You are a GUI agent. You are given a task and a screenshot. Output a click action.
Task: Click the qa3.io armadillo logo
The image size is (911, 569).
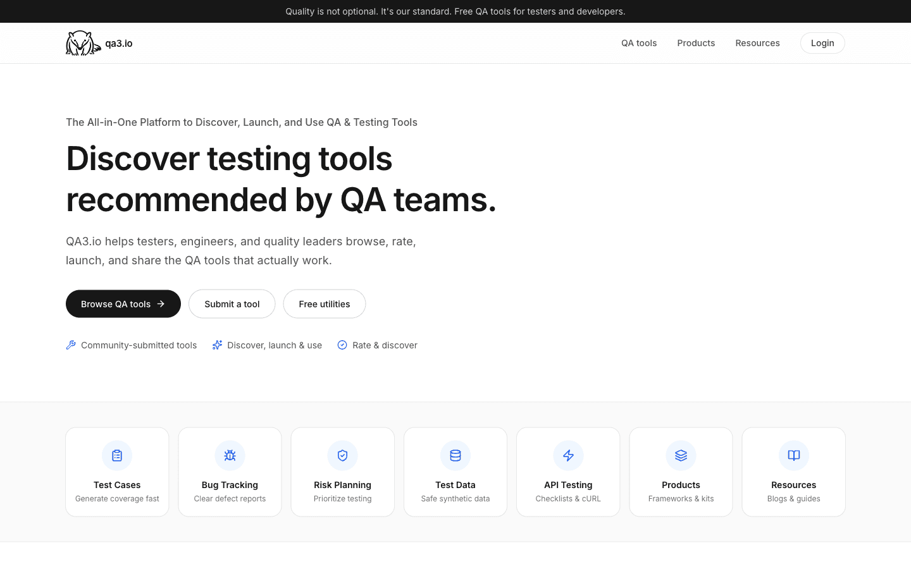(x=84, y=43)
